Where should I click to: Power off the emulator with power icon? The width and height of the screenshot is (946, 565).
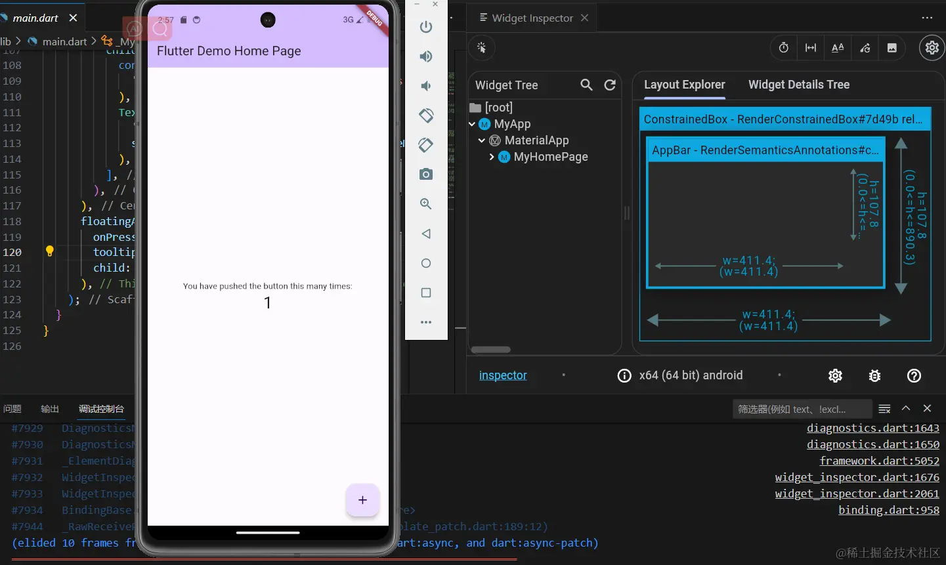coord(426,27)
